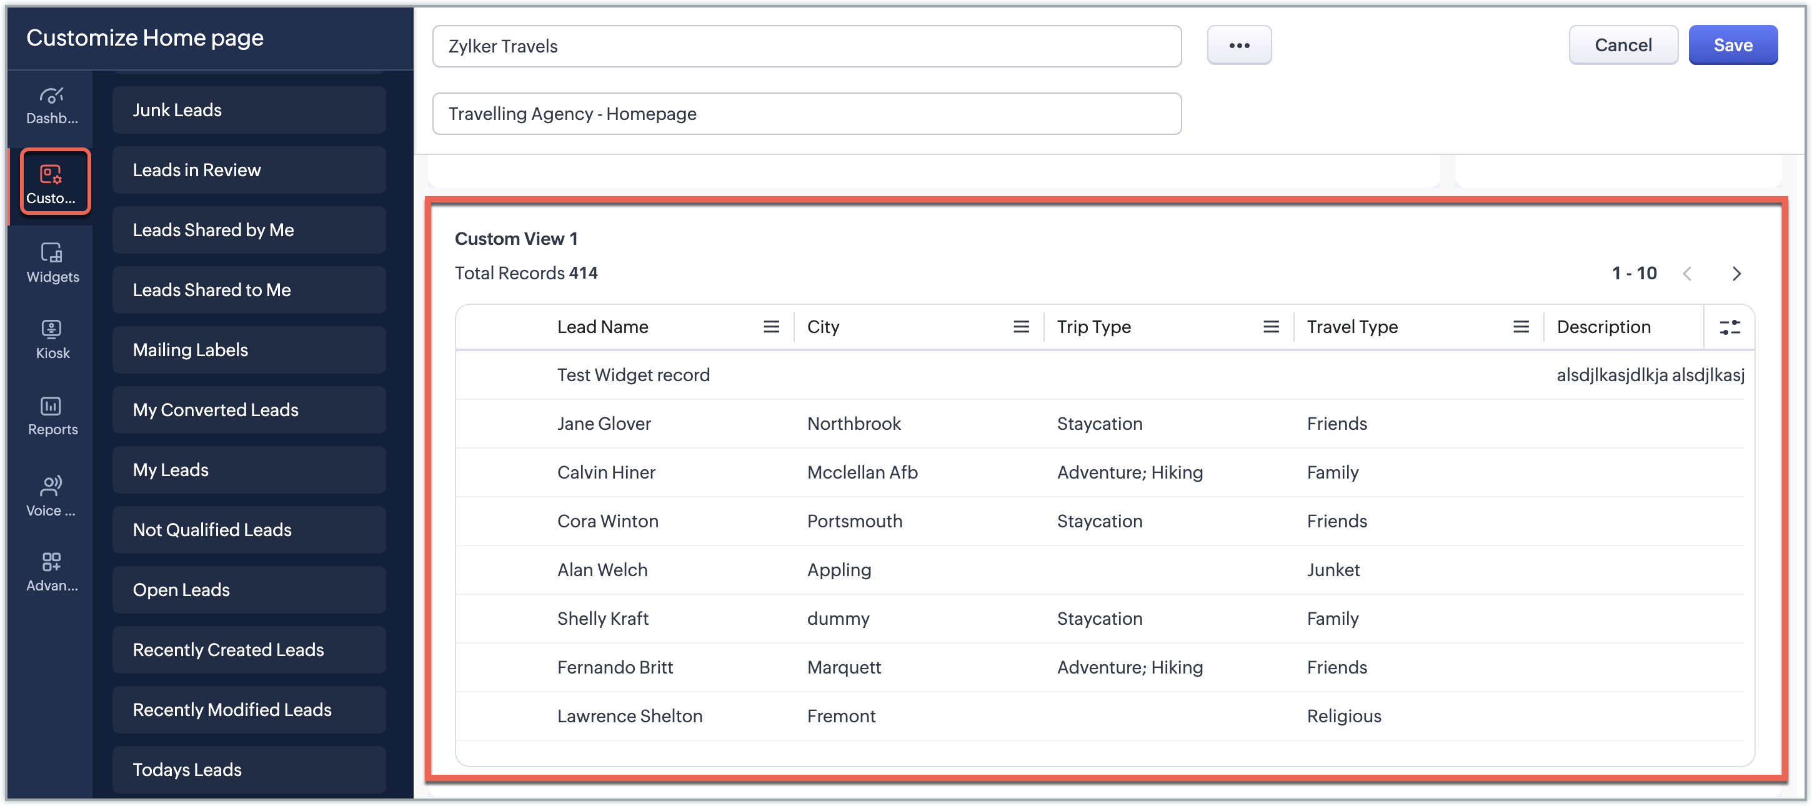Viewport: 1812px width, 806px height.
Task: Open the Trip Type column menu
Action: coord(1270,327)
